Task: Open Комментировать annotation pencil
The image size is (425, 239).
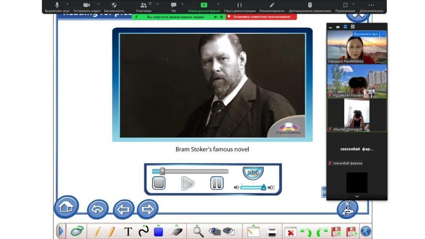Action: pos(272,7)
